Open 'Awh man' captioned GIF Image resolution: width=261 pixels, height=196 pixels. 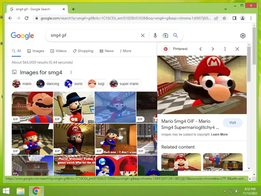[116, 139]
